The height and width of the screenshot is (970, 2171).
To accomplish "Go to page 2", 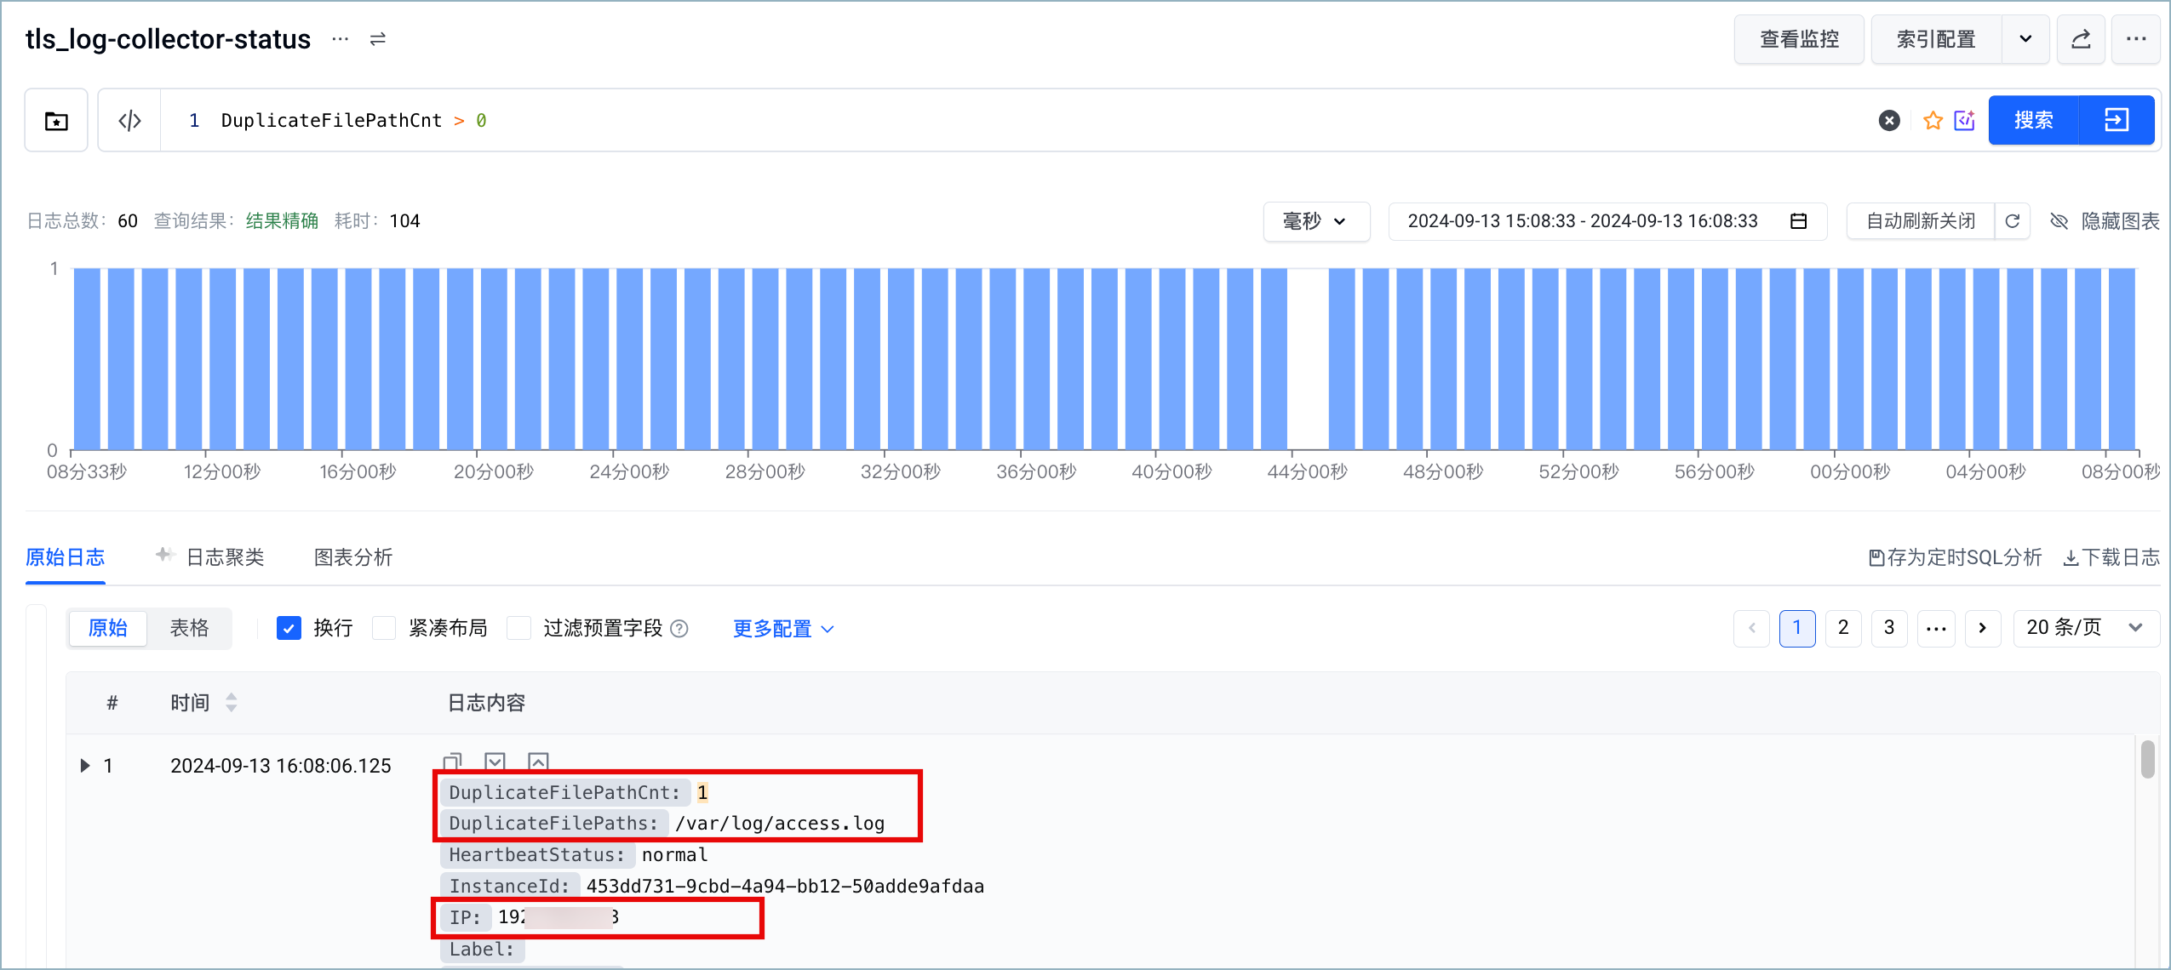I will point(1843,628).
